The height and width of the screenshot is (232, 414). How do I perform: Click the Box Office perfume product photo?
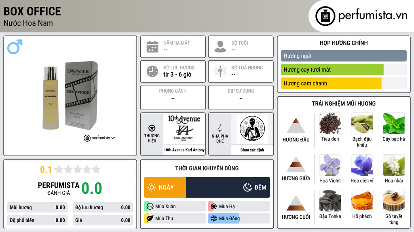[x=70, y=96]
